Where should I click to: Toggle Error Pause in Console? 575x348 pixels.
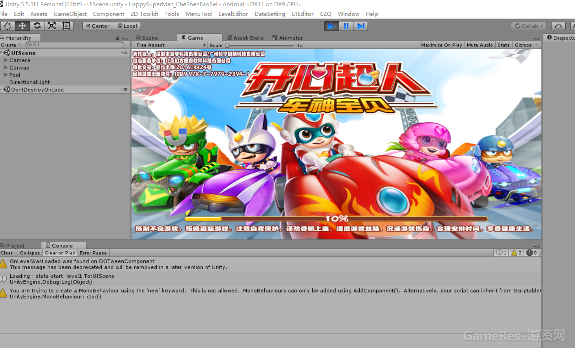(93, 253)
